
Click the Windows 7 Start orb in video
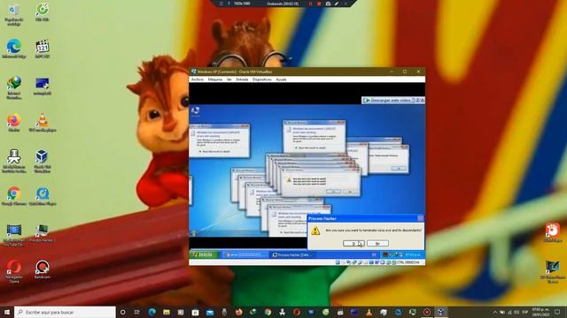[194, 233]
